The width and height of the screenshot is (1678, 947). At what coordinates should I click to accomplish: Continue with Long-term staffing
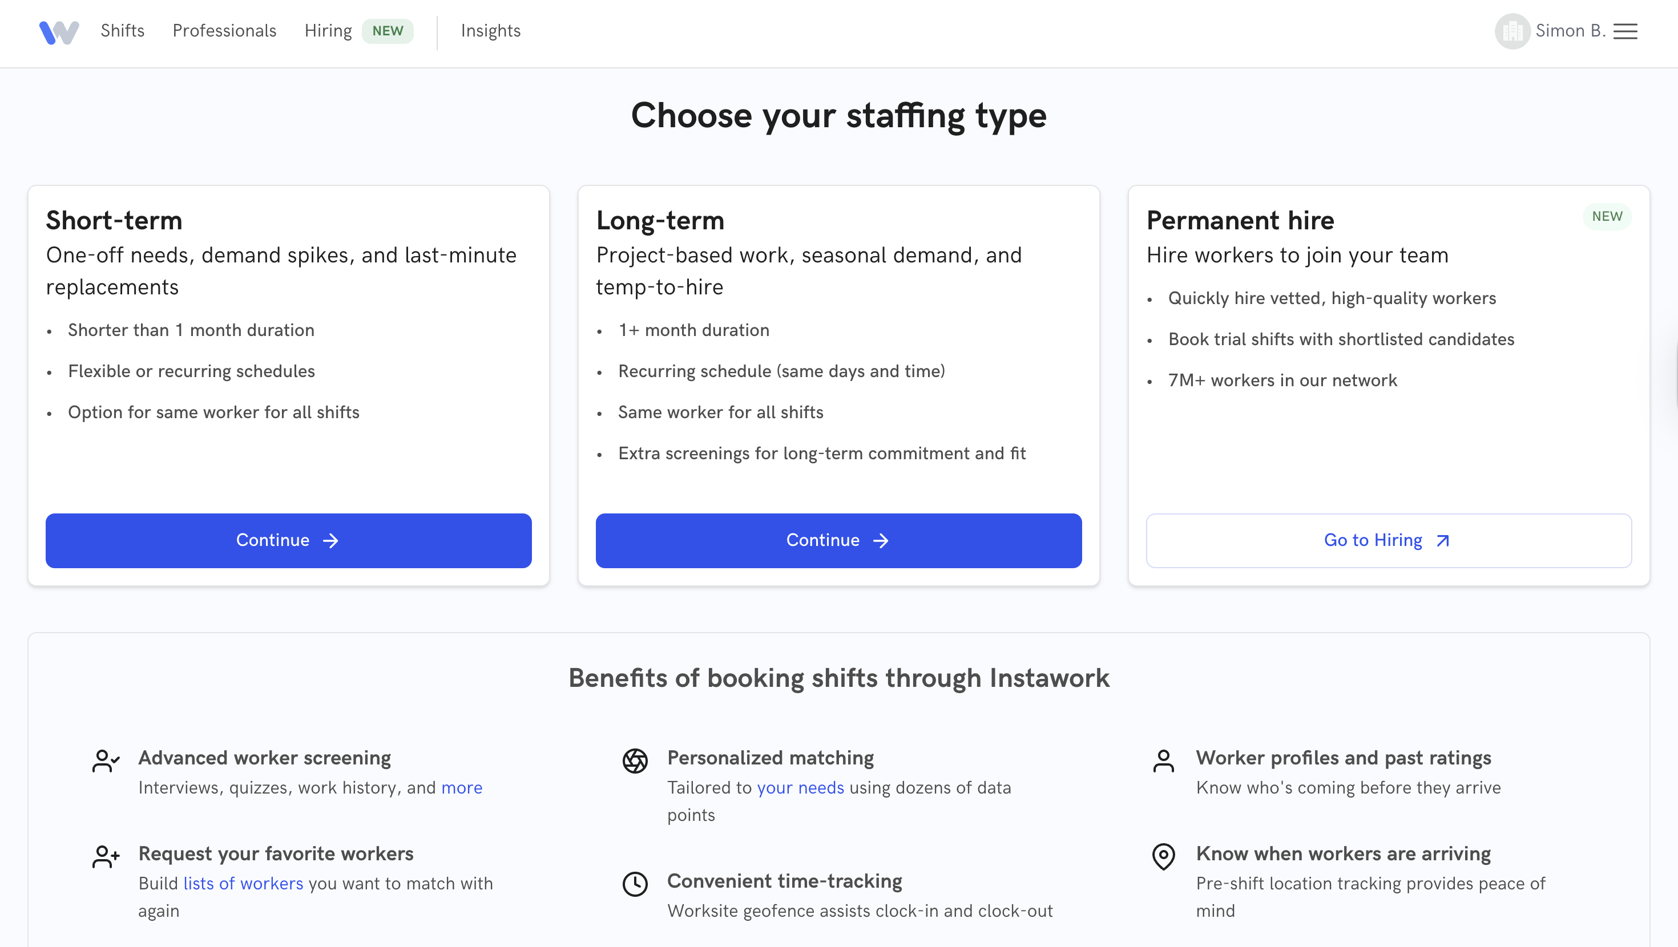coord(838,540)
